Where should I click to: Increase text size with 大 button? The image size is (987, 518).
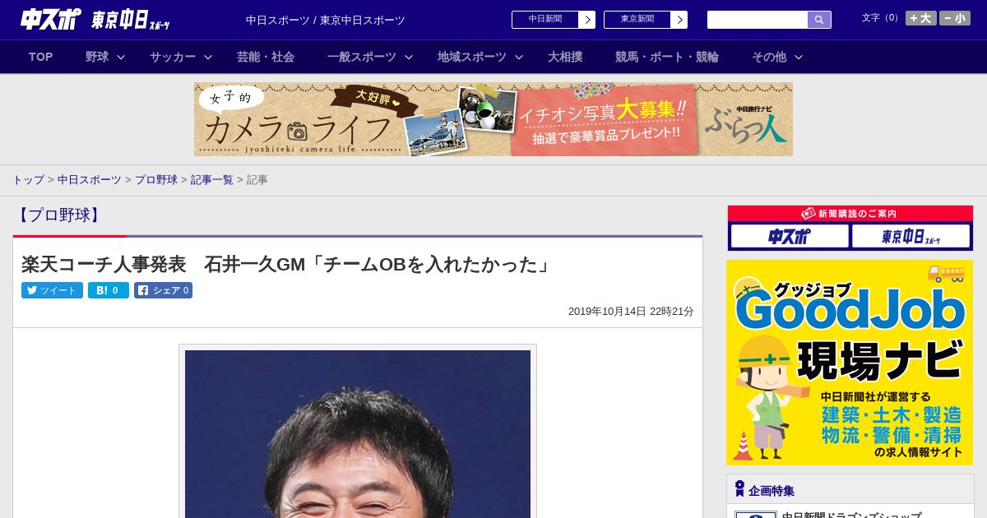click(x=921, y=18)
